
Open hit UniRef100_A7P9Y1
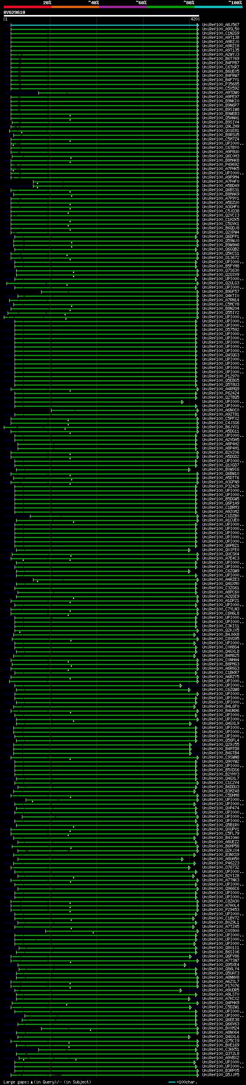coord(221,198)
